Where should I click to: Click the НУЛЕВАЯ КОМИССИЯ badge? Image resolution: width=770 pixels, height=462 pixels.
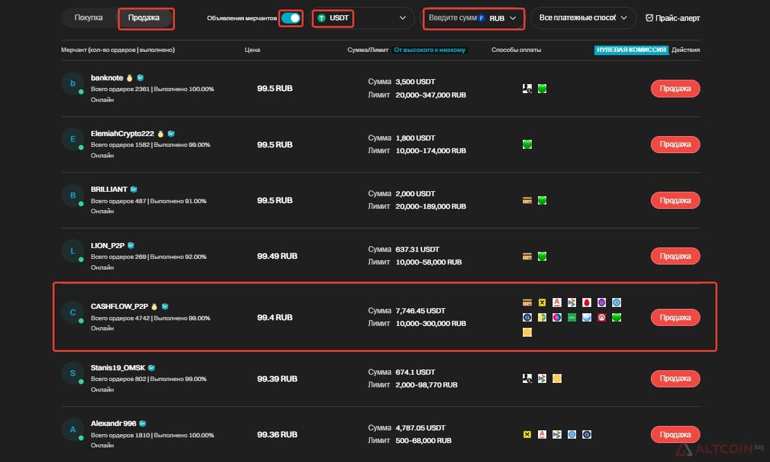point(631,50)
